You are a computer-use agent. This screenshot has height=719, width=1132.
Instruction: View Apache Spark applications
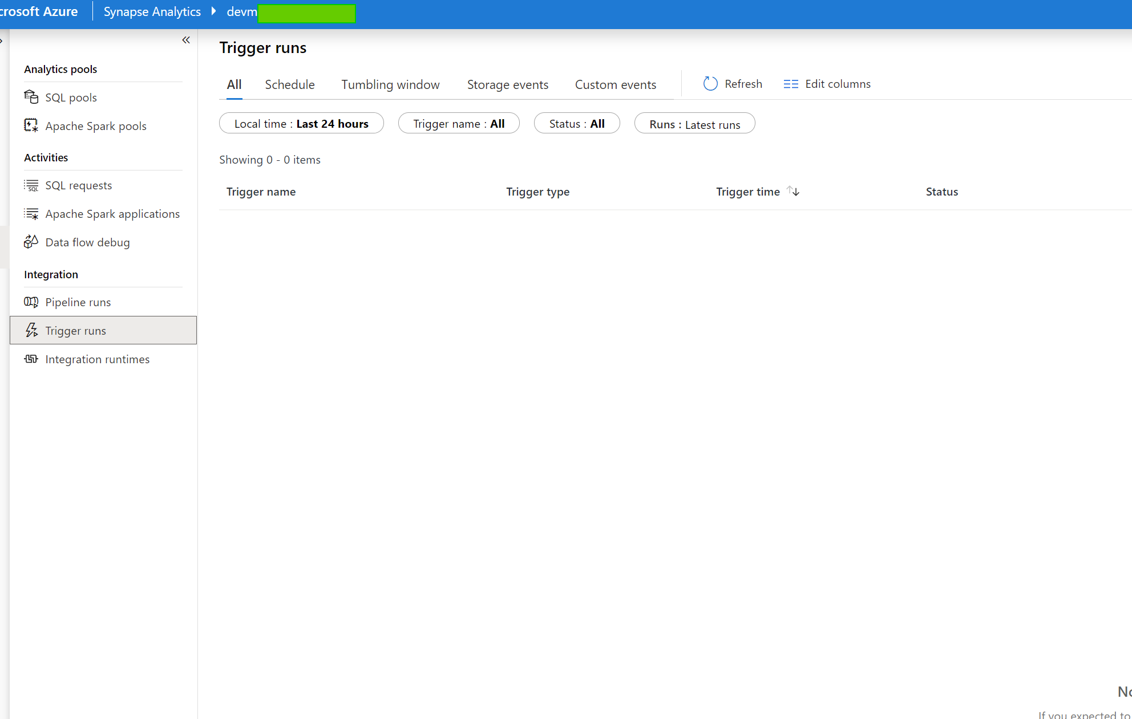pyautogui.click(x=112, y=213)
